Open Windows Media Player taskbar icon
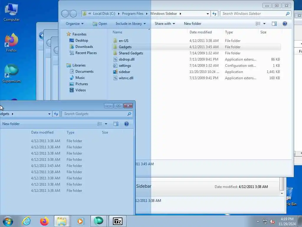The width and height of the screenshot is (302, 227). point(80,221)
